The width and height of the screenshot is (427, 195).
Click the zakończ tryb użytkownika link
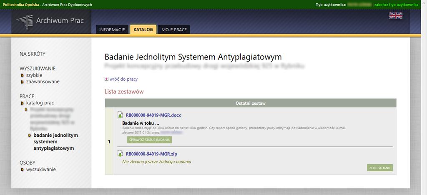pyautogui.click(x=396, y=5)
